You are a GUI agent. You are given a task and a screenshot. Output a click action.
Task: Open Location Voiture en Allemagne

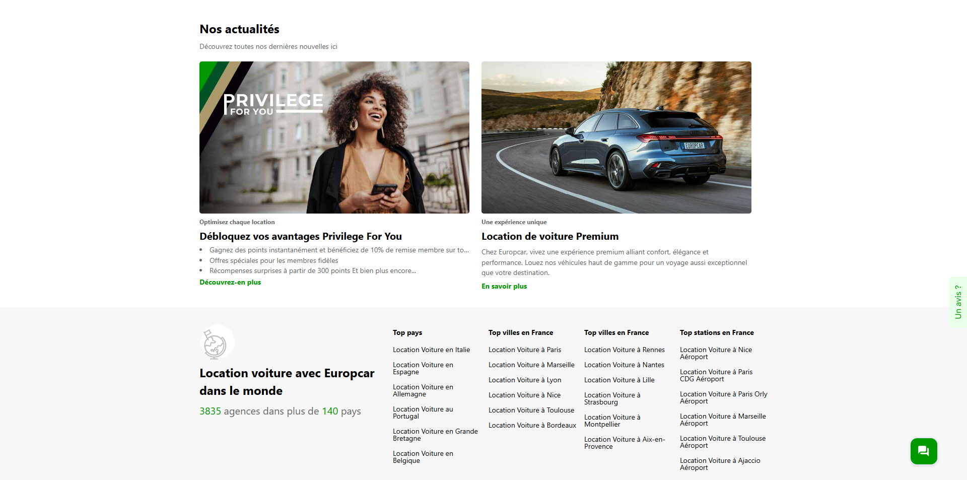coord(423,390)
